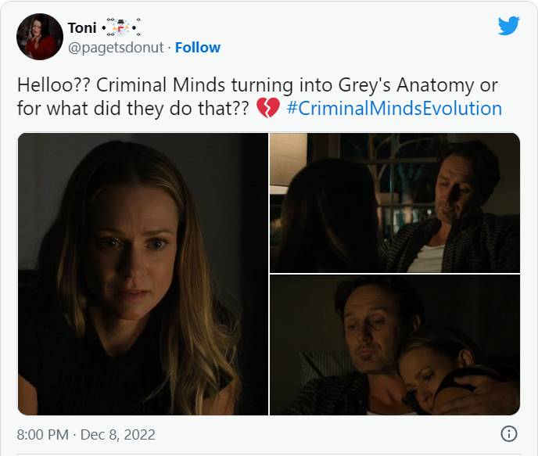Click the 'for what did they do that??' line
Screen dimensions: 538x456
tap(133, 109)
